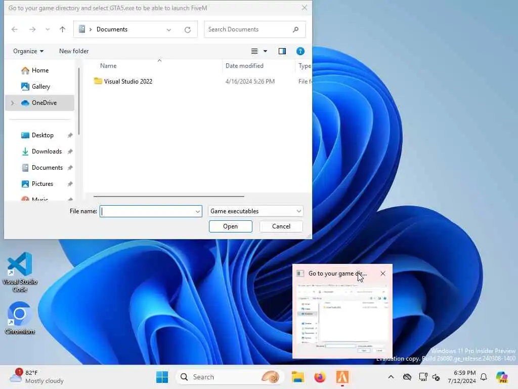Screen dimensions: 518x389
Task: Go forward with the right arrow
Action: pyautogui.click(x=32, y=29)
